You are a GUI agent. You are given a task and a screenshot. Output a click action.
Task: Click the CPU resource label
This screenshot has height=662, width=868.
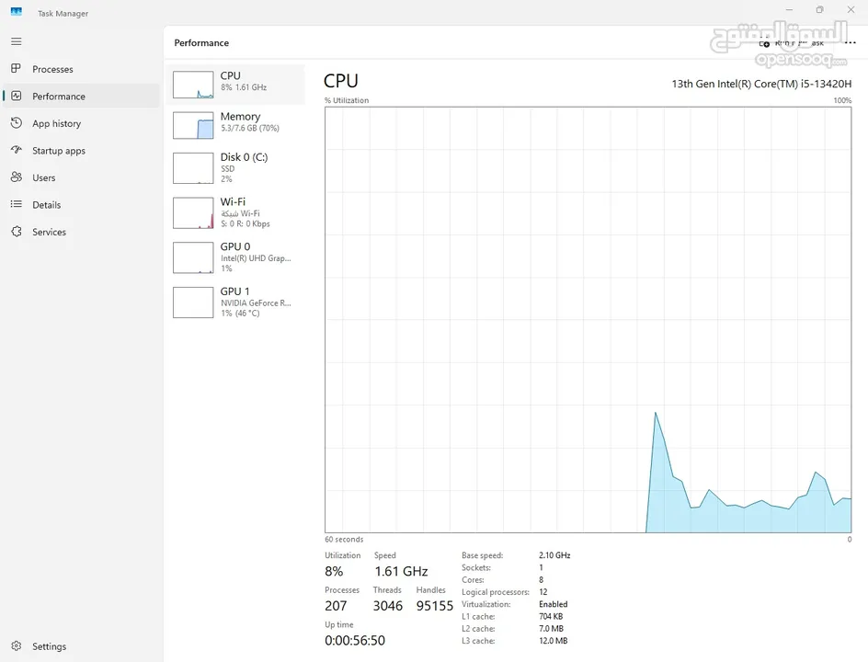[x=230, y=75]
